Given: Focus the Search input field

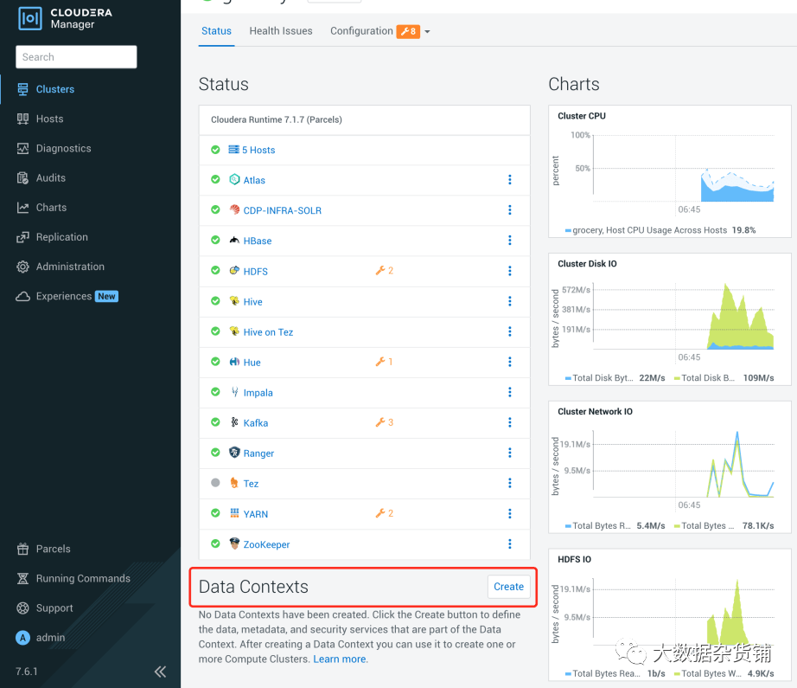Looking at the screenshot, I should pos(76,57).
